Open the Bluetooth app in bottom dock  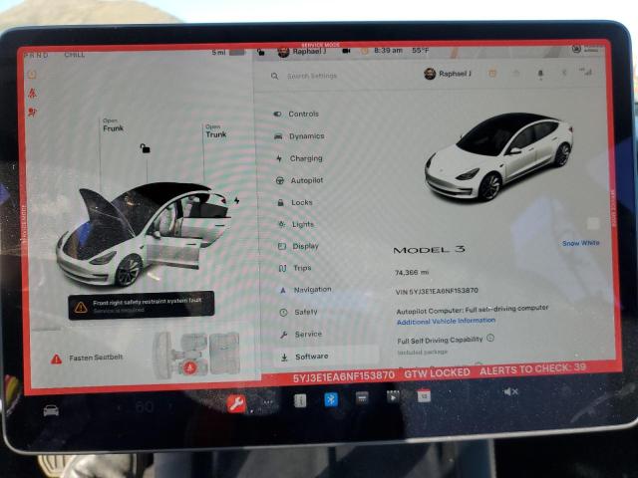coord(331,399)
